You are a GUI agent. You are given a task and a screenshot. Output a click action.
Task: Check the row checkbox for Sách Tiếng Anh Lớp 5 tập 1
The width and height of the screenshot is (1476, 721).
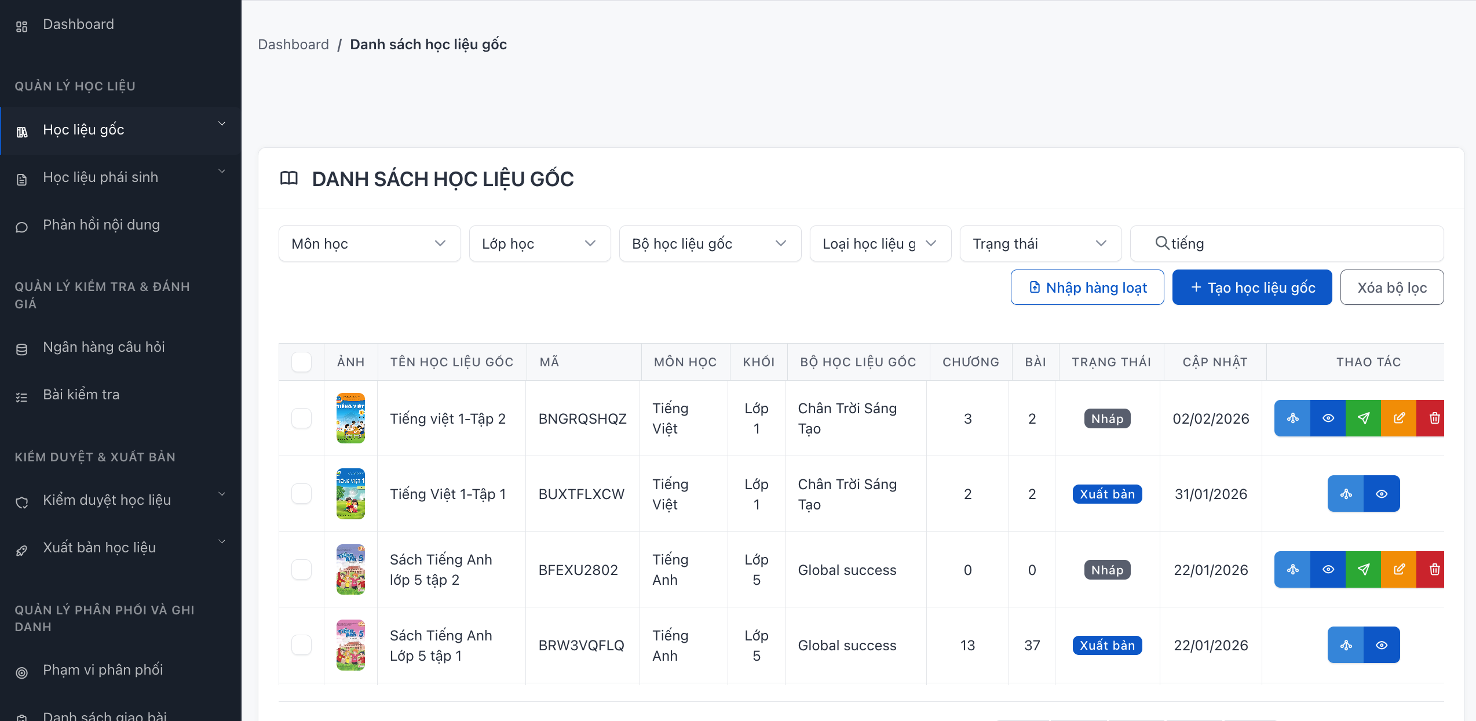coord(301,644)
